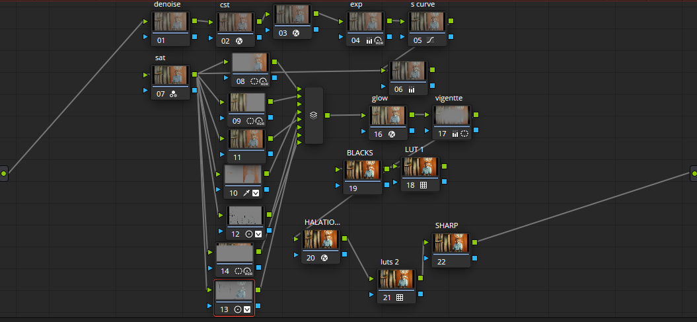
Task: Click the FX icon on node 03
Action: click(296, 33)
